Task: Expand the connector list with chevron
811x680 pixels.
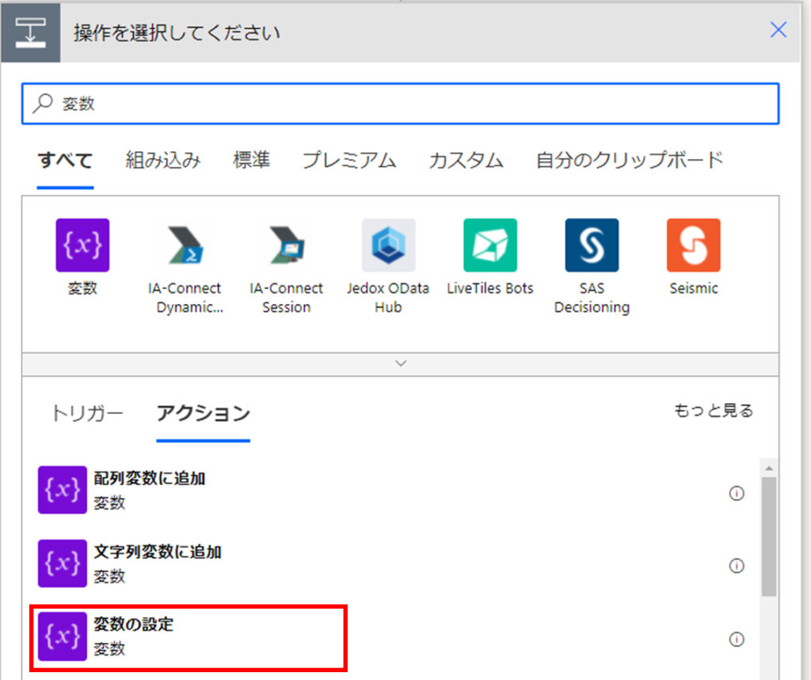Action: coord(400,364)
